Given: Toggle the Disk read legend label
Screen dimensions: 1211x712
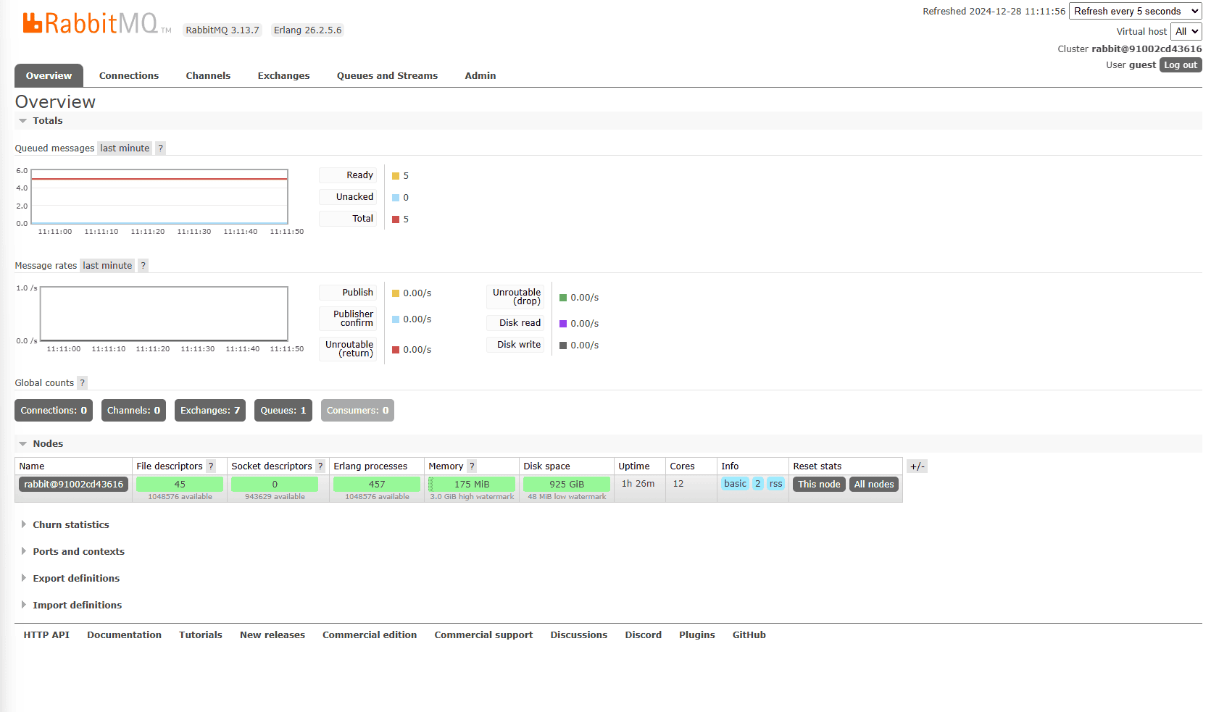Looking at the screenshot, I should [x=515, y=322].
